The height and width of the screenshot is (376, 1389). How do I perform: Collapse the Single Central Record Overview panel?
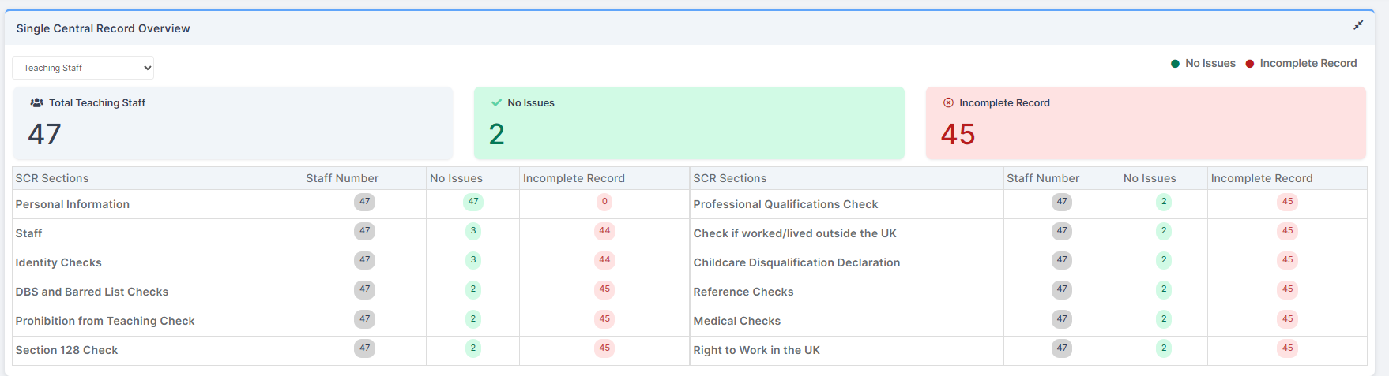(1357, 25)
